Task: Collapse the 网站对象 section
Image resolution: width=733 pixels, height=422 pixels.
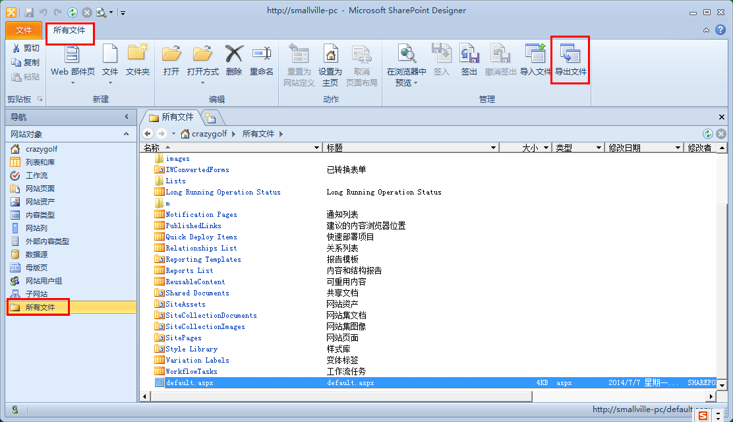Action: click(126, 134)
